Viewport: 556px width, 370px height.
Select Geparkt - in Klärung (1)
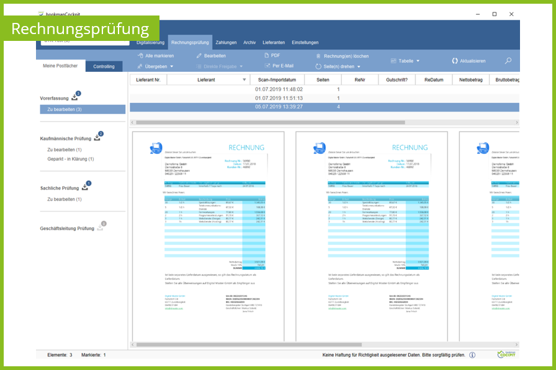(x=71, y=159)
